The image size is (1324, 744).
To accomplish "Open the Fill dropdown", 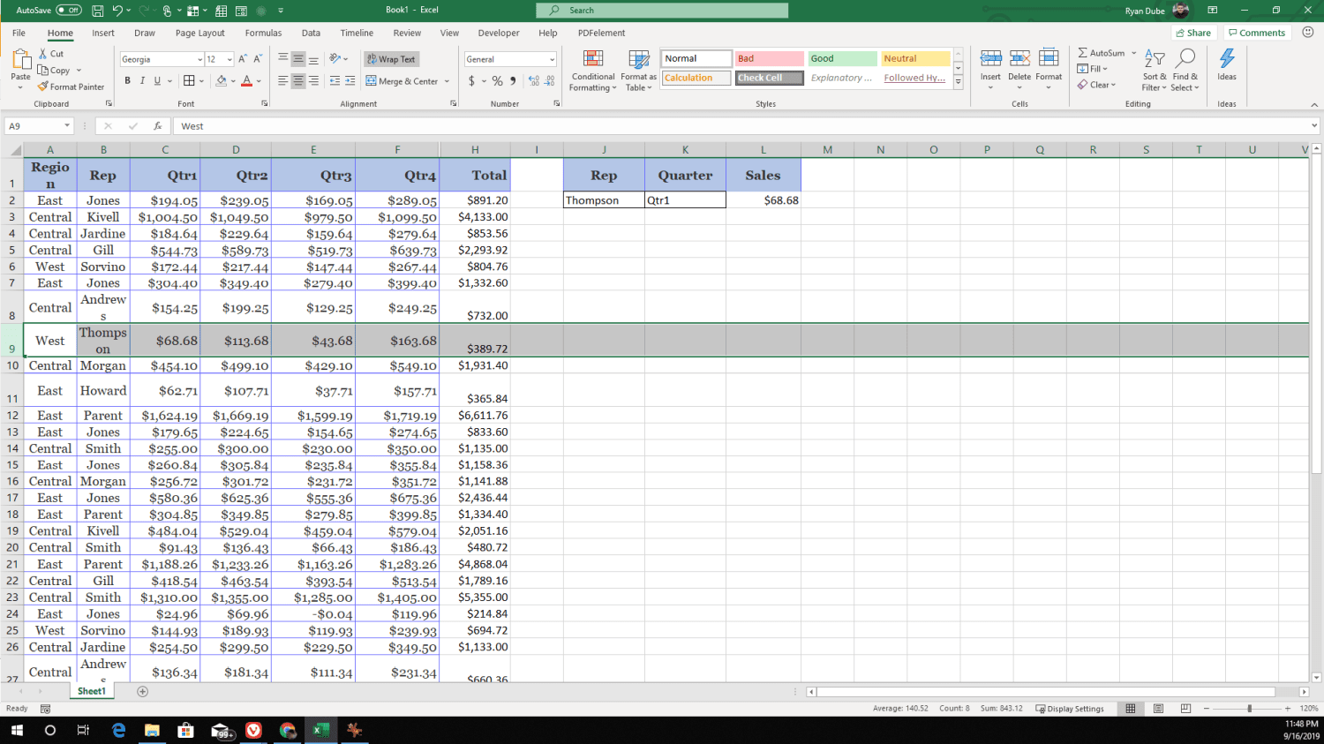I will click(1093, 69).
